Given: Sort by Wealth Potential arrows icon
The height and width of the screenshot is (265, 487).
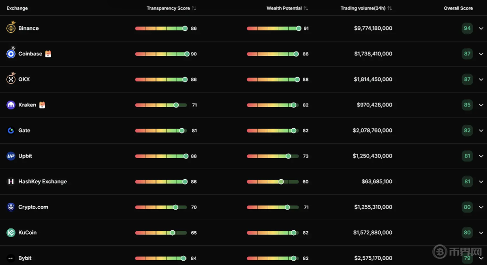Looking at the screenshot, I should pos(306,8).
